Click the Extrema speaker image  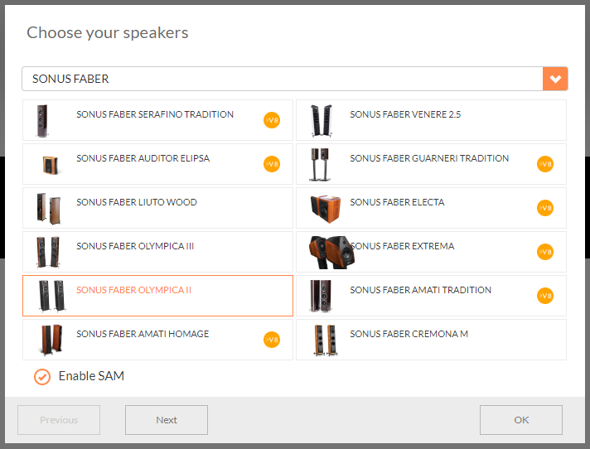click(331, 253)
